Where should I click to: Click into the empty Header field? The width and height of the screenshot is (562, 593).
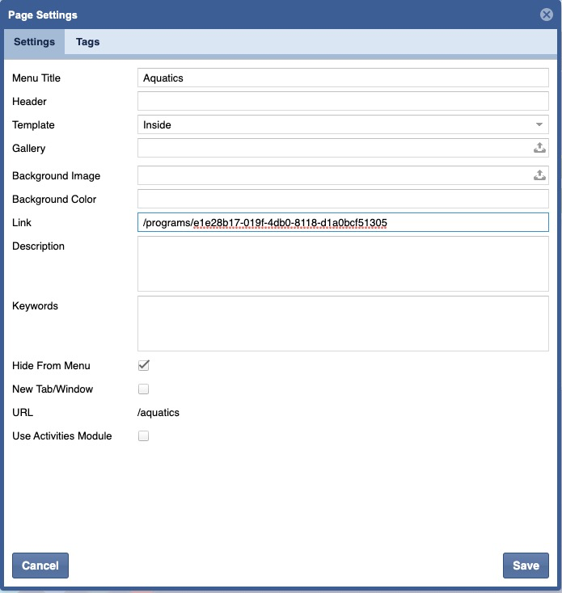343,101
